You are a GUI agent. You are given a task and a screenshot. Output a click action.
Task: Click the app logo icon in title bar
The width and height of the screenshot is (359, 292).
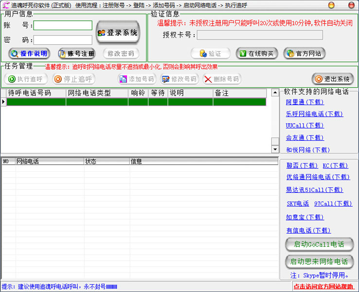point(6,5)
